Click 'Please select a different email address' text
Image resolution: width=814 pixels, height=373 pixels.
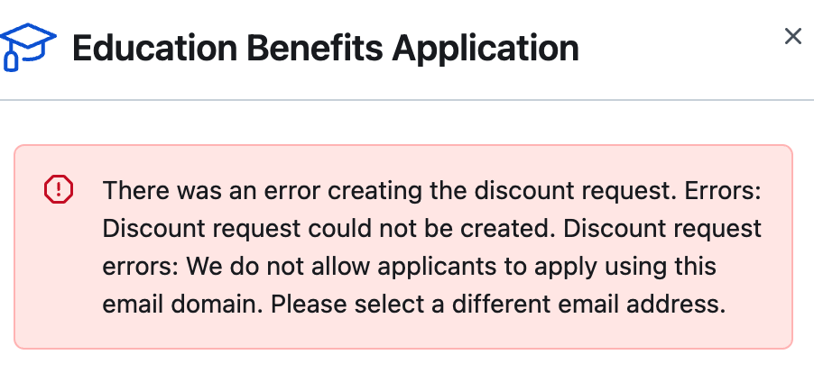(x=498, y=305)
